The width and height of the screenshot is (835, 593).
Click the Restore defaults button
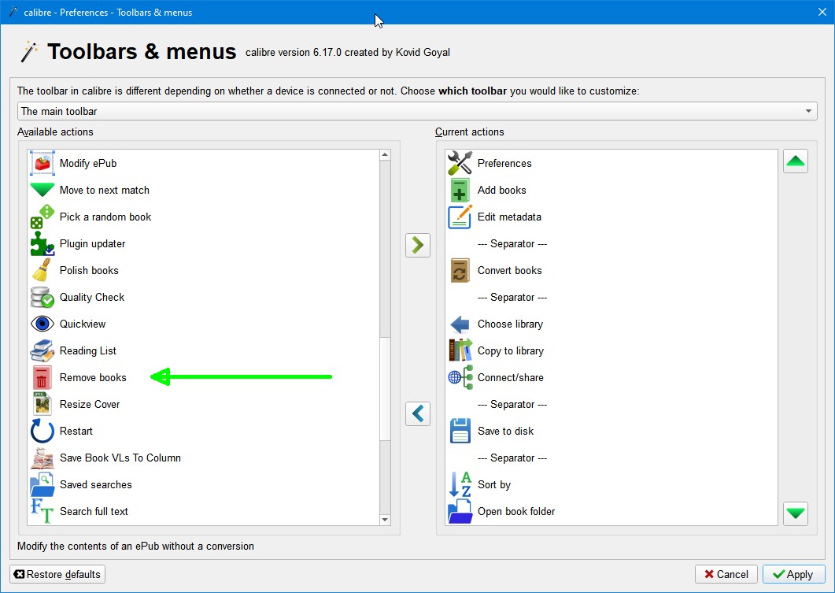(x=57, y=574)
